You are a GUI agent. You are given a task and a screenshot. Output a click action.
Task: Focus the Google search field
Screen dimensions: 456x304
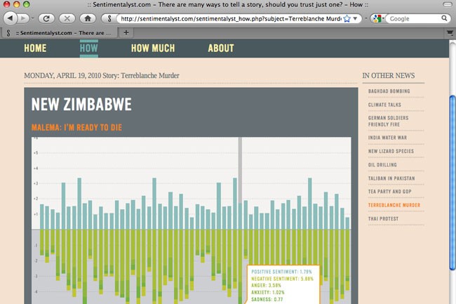coord(414,19)
